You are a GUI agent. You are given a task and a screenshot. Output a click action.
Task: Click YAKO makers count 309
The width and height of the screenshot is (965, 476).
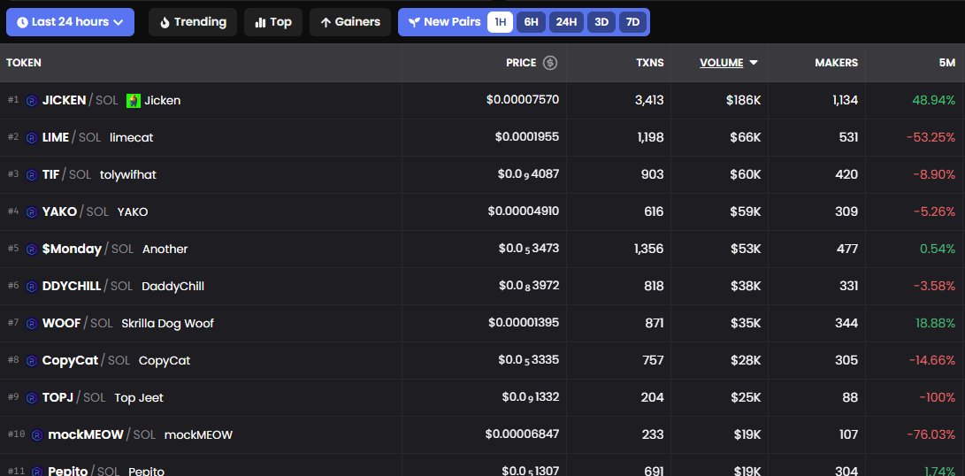click(846, 211)
